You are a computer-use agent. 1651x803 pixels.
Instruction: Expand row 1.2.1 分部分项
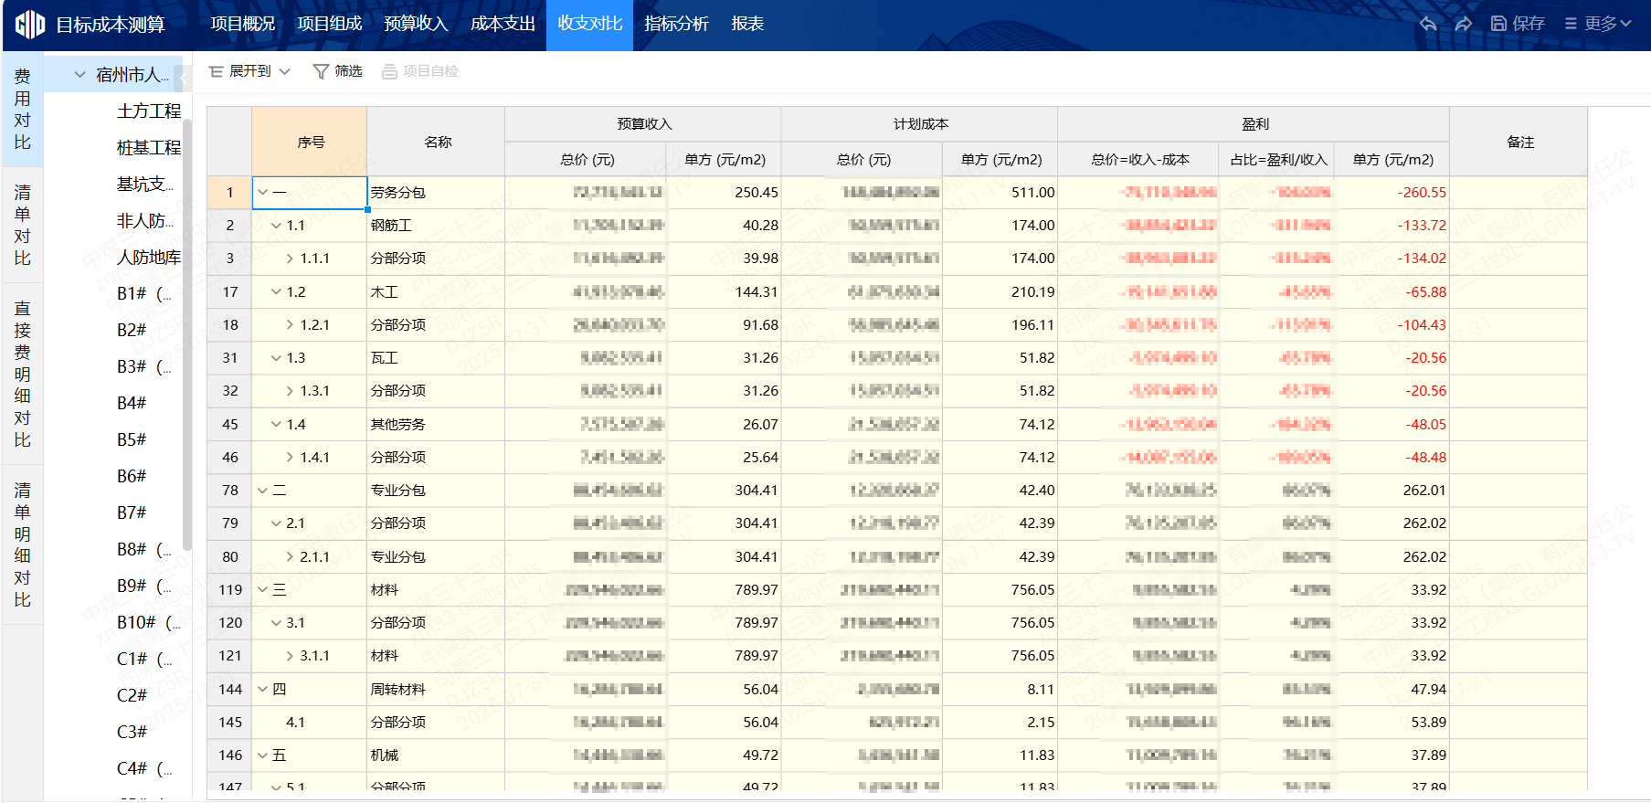290,325
